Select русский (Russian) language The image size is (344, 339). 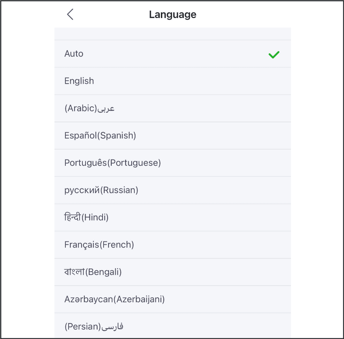173,190
